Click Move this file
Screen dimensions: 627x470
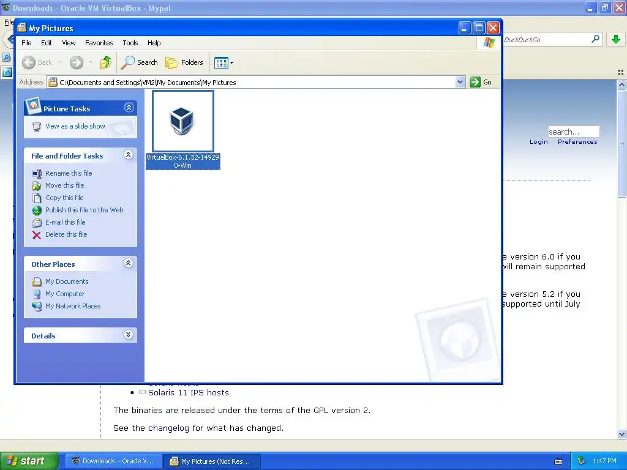(65, 185)
